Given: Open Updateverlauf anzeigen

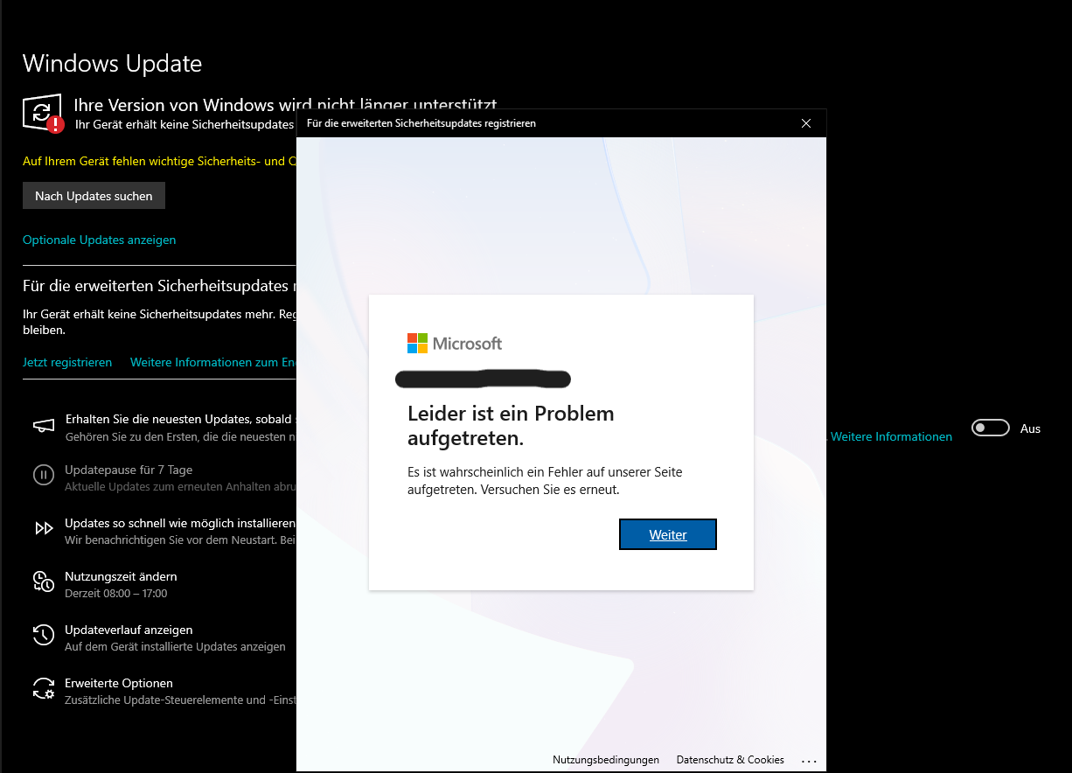Looking at the screenshot, I should (x=129, y=630).
